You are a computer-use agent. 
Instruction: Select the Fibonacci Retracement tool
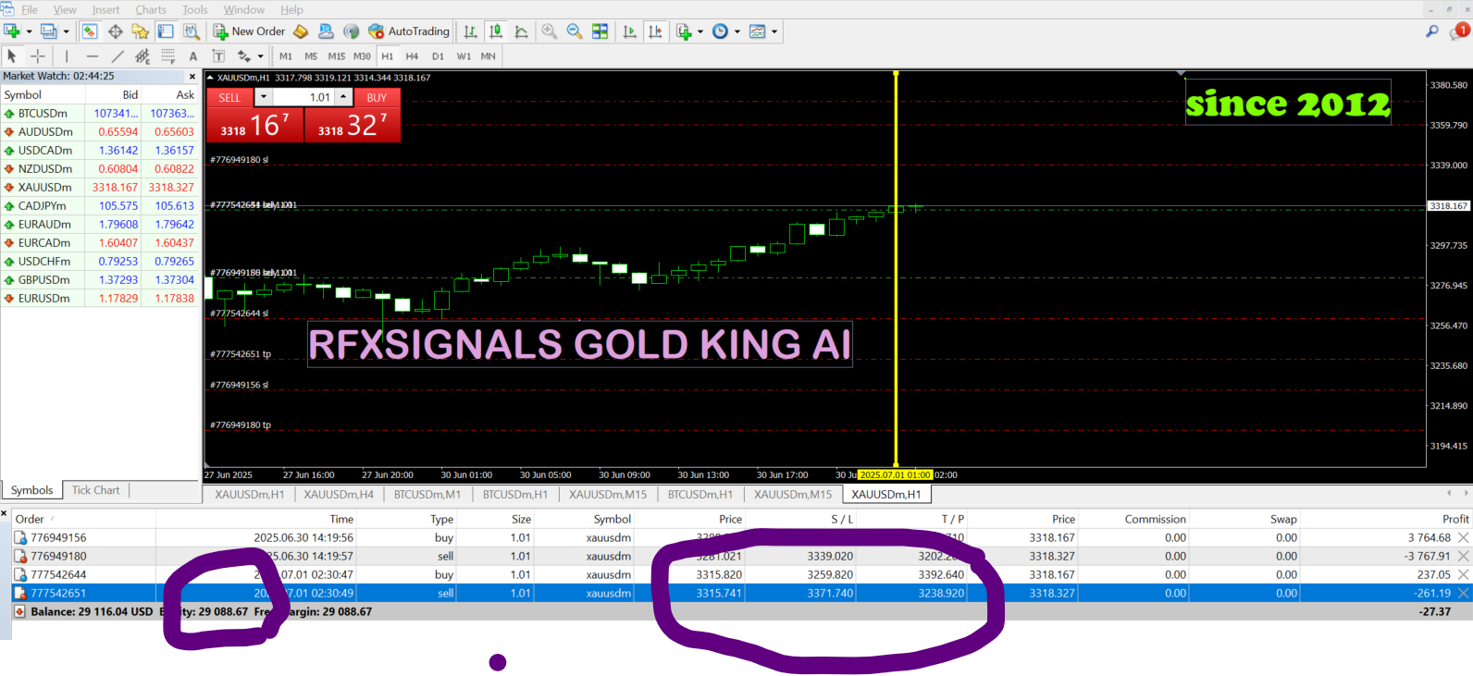click(x=168, y=56)
